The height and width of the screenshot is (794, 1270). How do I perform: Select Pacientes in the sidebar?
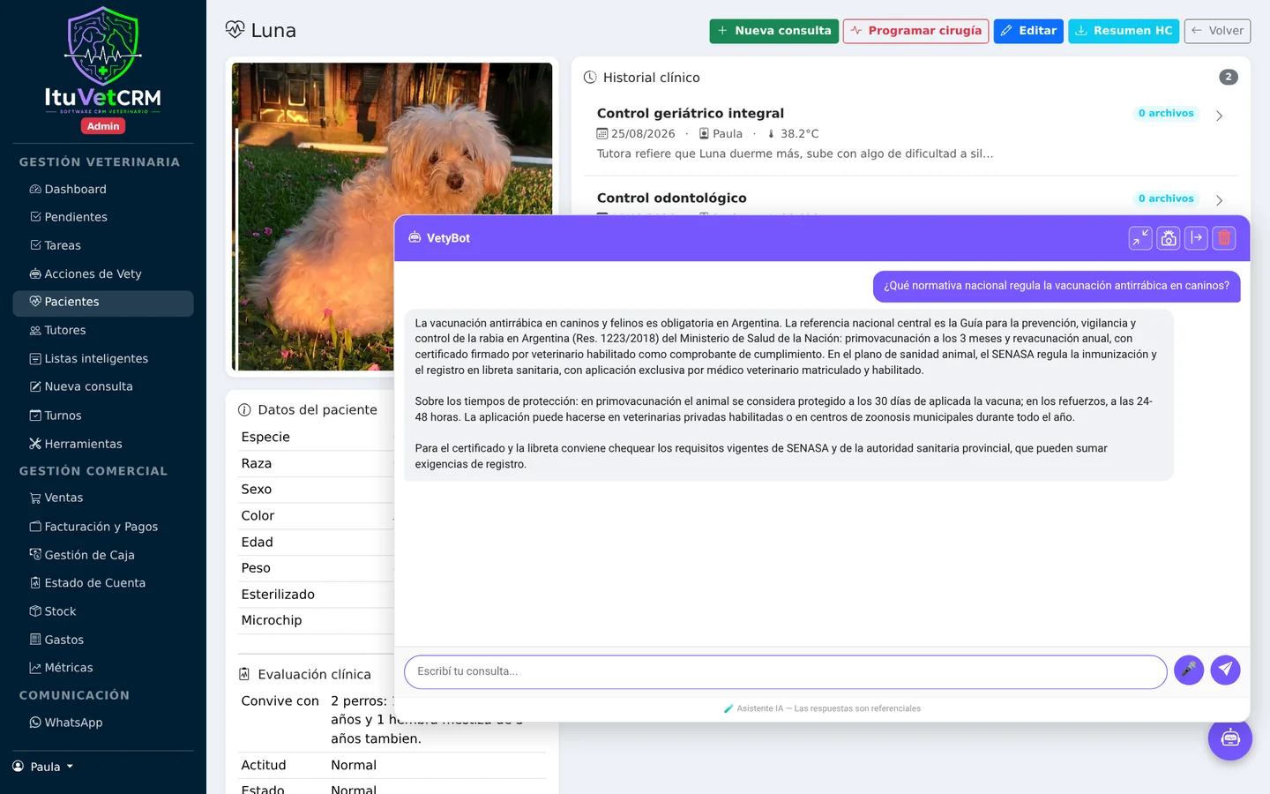[x=103, y=302]
